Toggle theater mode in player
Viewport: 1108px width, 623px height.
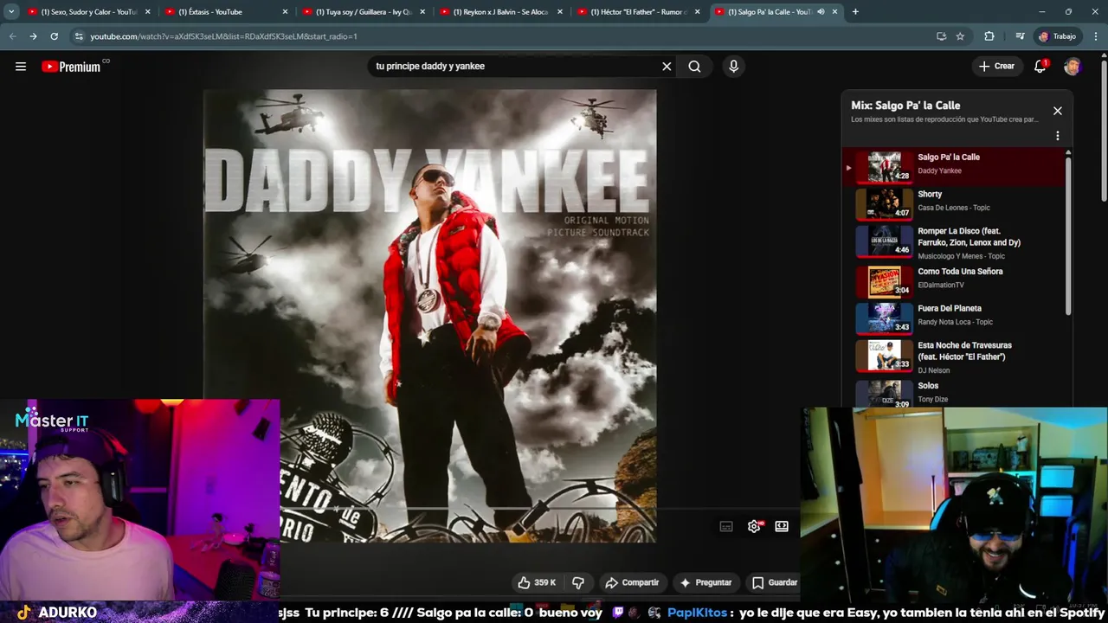[782, 526]
